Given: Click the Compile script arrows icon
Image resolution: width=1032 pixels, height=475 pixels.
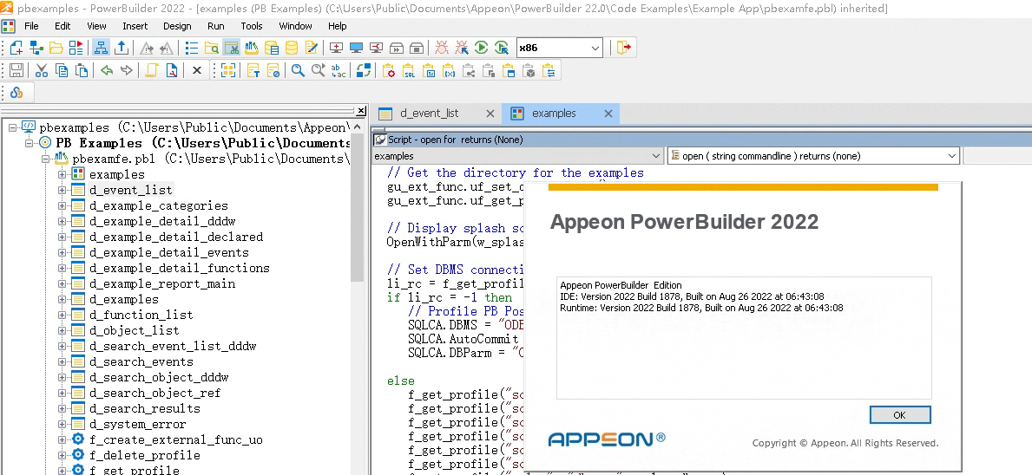Looking at the screenshot, I should pyautogui.click(x=364, y=70).
